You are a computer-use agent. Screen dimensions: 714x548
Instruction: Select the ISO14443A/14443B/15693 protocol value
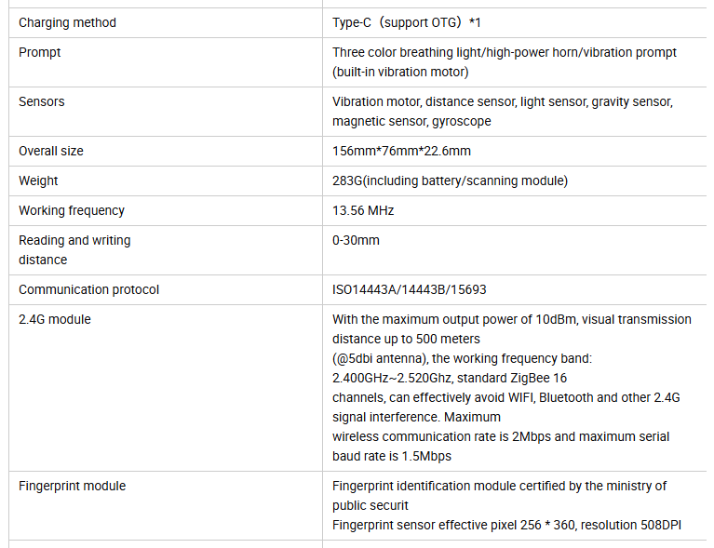coord(410,290)
